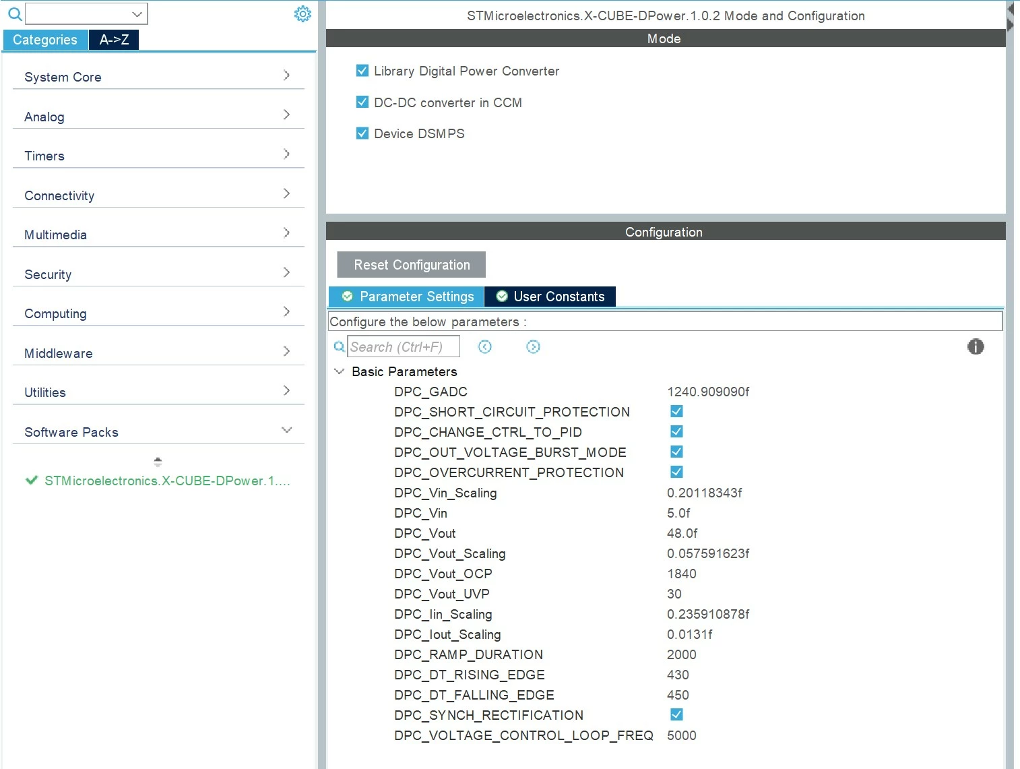Open the User Constants tab
Viewport: 1020px width, 769px height.
point(550,297)
